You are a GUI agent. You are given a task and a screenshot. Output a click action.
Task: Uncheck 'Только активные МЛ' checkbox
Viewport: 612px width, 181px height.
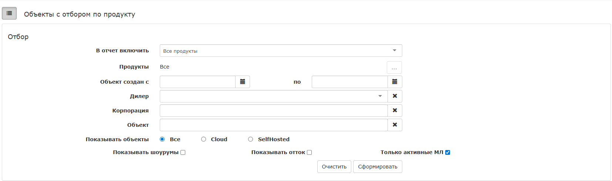[x=448, y=153]
